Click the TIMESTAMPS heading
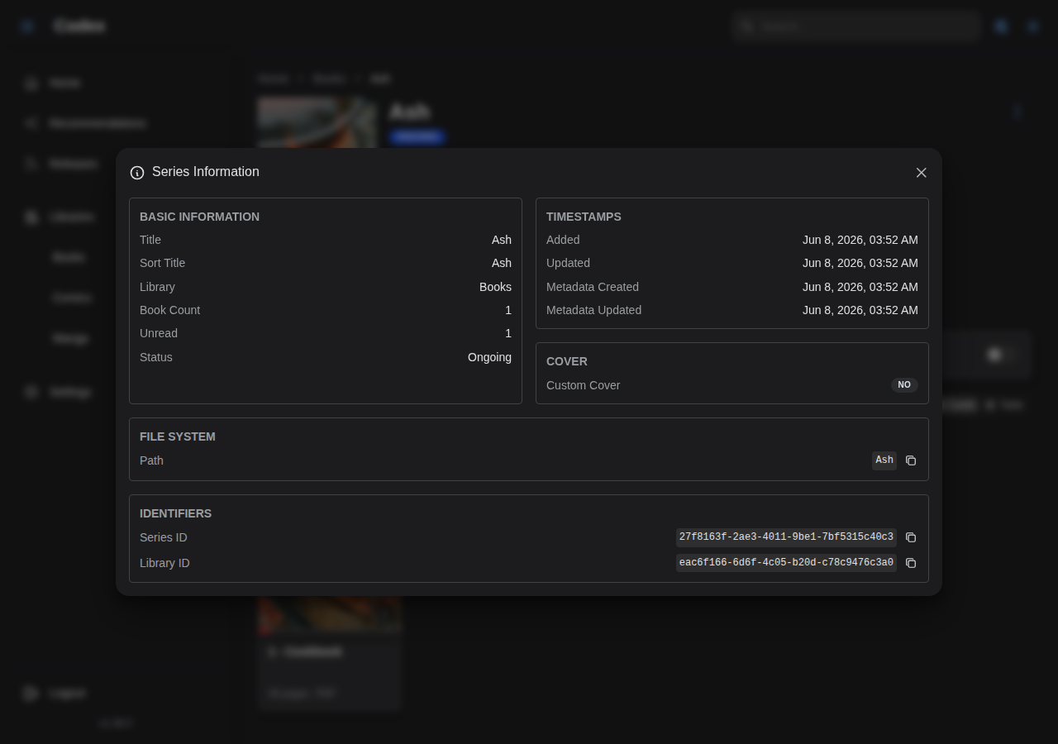The image size is (1058, 744). pyautogui.click(x=584, y=217)
